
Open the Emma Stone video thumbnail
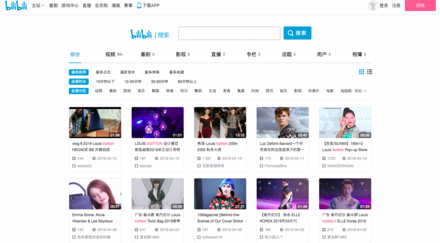pos(95,194)
